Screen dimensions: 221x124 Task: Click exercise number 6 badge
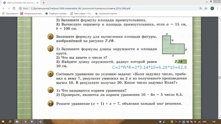(50, 37)
